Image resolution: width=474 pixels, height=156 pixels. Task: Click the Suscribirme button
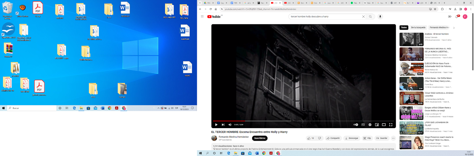(x=260, y=138)
